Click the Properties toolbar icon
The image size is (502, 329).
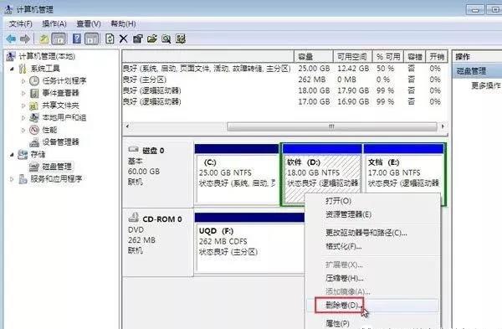138,39
